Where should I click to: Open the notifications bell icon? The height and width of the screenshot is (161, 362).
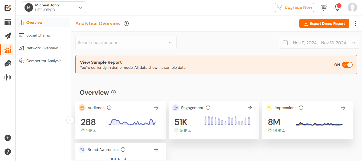[x=337, y=7]
